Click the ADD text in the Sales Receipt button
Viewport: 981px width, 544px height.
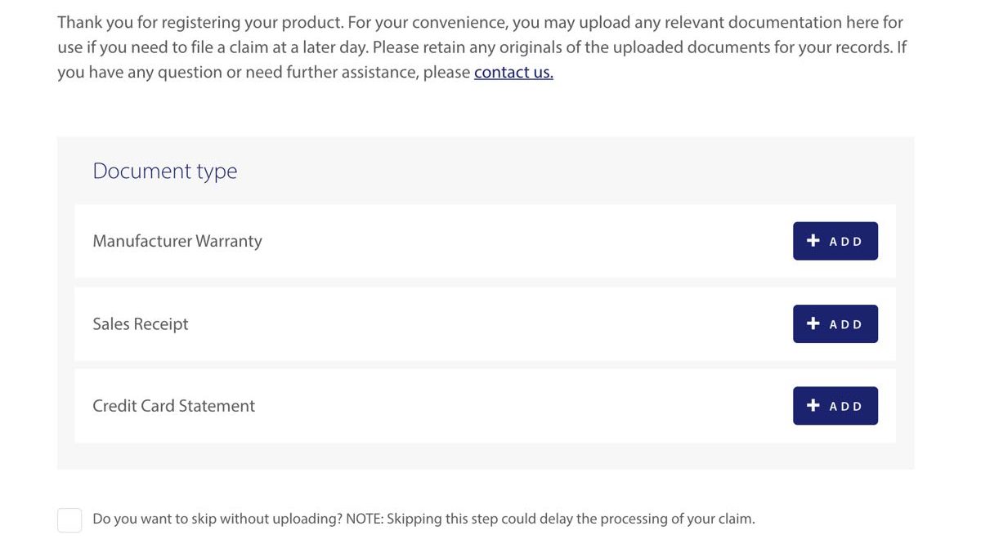846,324
